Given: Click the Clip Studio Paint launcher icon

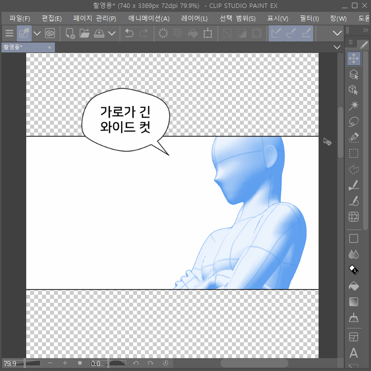Looking at the screenshot, I should 24,33.
